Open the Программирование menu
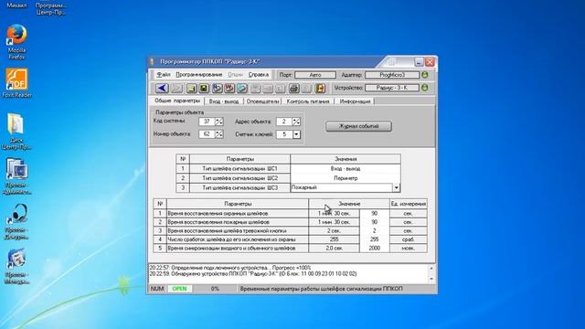 click(199, 75)
